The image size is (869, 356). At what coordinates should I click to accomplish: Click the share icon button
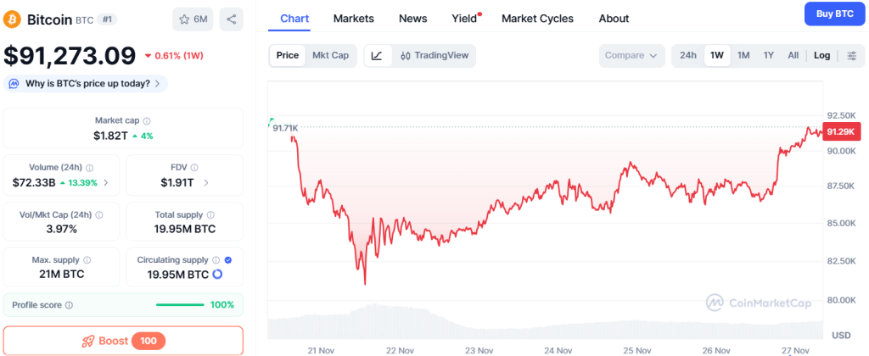coord(231,19)
